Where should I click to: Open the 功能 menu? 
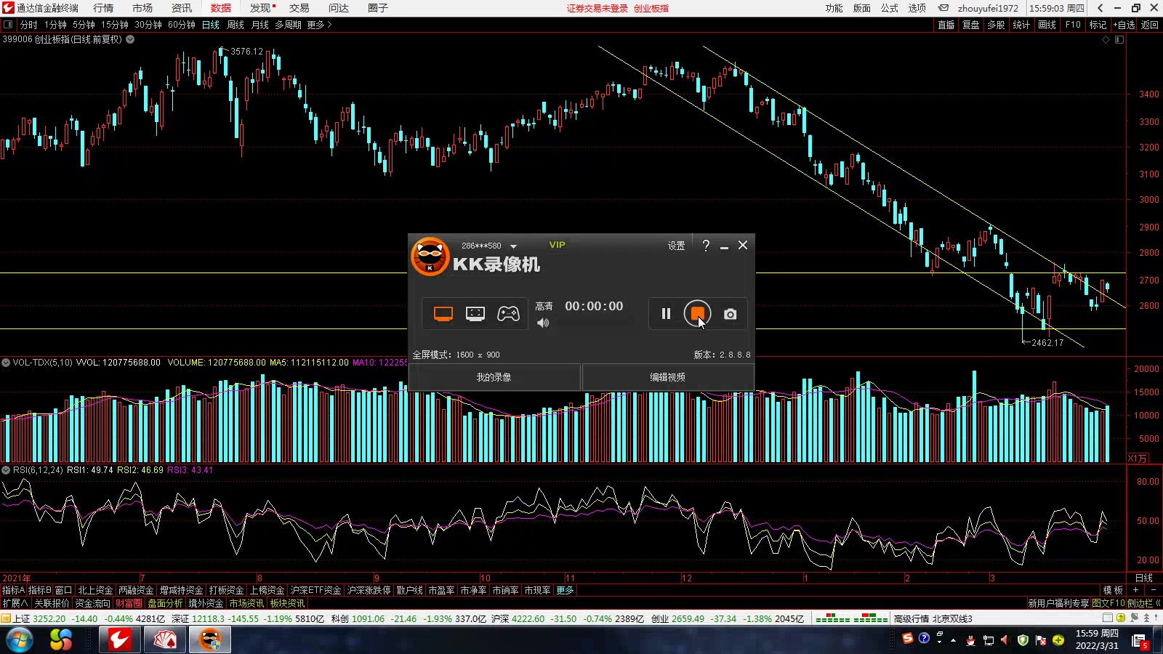(834, 8)
